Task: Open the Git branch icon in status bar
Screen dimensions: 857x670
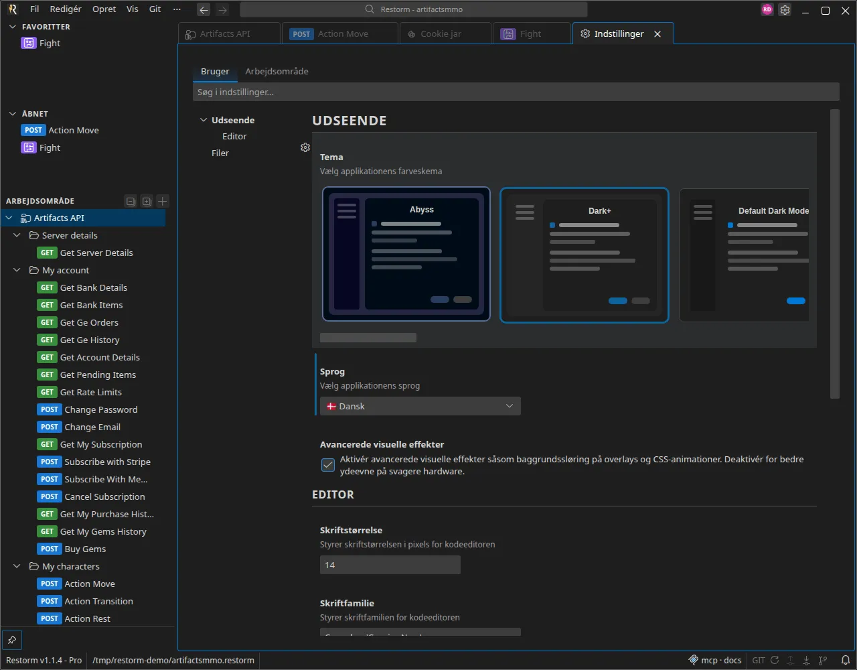Action: (823, 660)
